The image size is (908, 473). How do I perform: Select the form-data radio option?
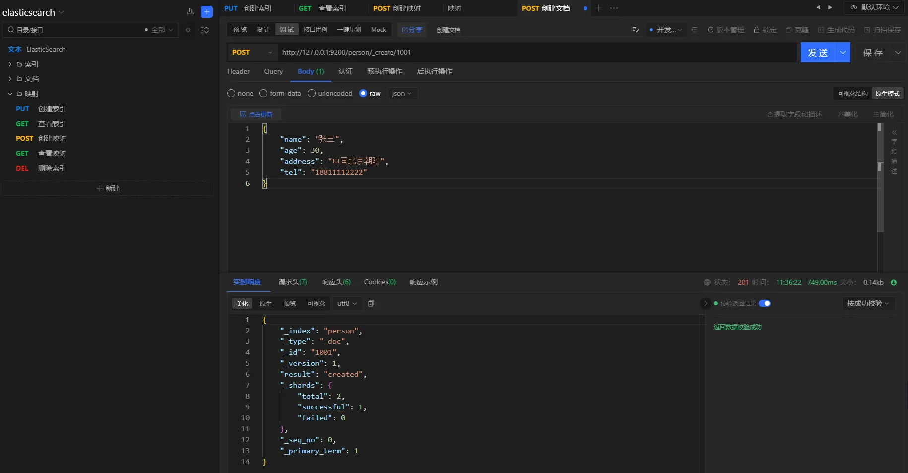[x=263, y=93]
